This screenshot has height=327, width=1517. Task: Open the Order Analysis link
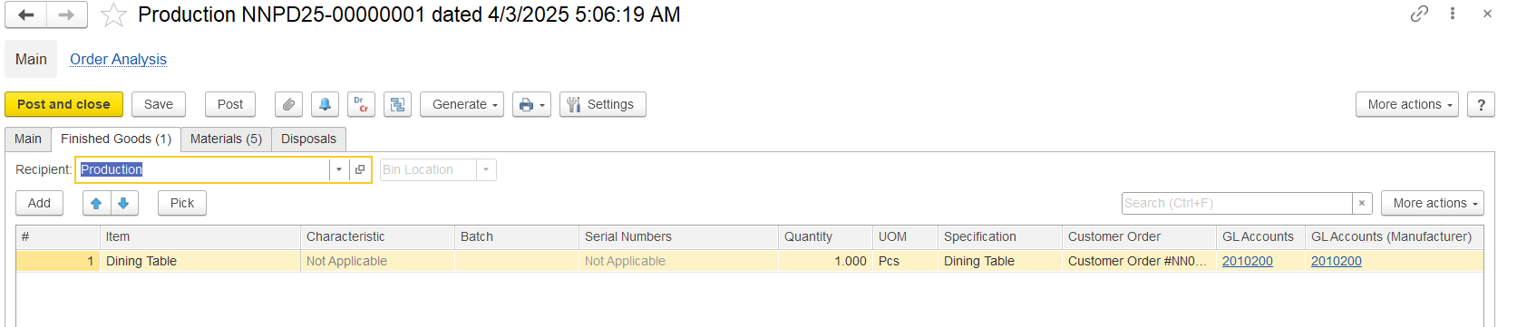point(118,59)
